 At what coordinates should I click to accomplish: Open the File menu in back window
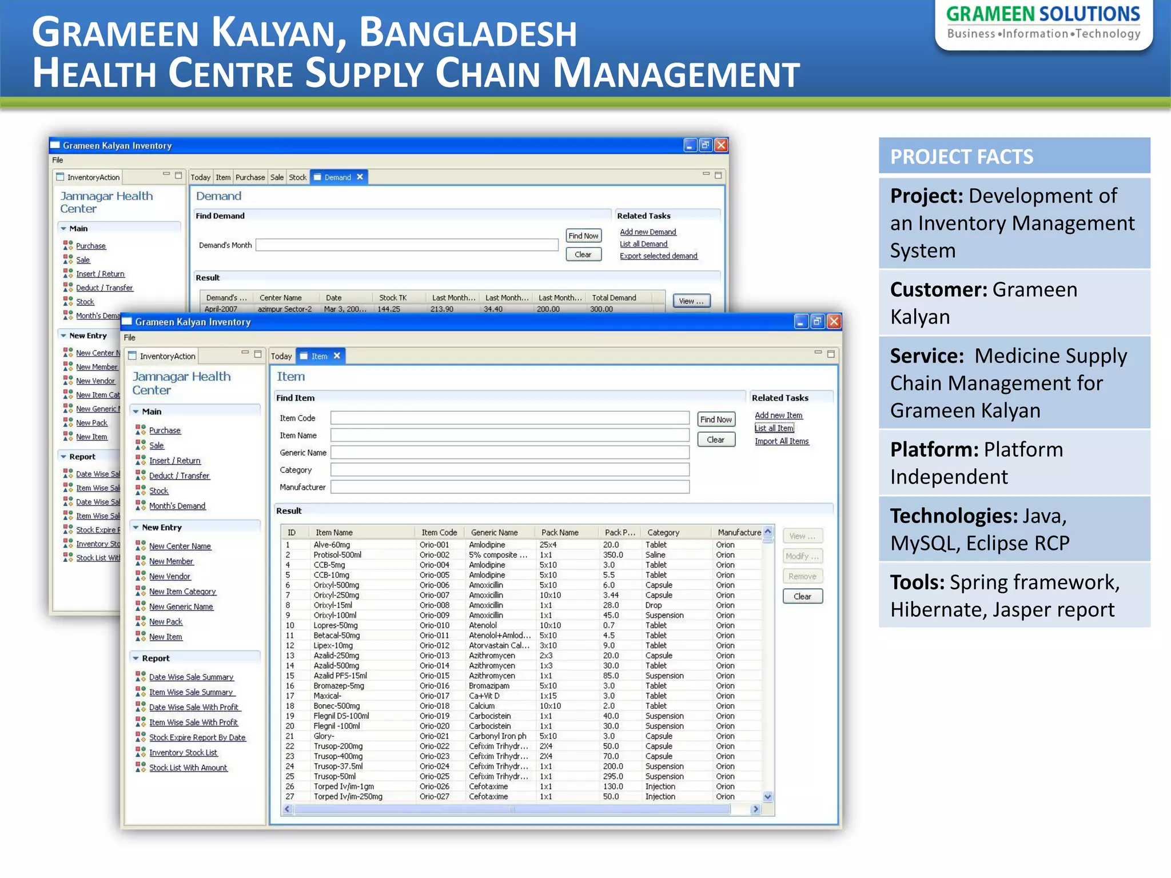tap(58, 160)
